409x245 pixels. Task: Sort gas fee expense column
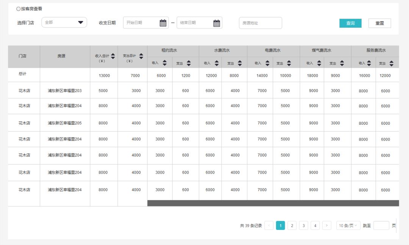pos(342,63)
